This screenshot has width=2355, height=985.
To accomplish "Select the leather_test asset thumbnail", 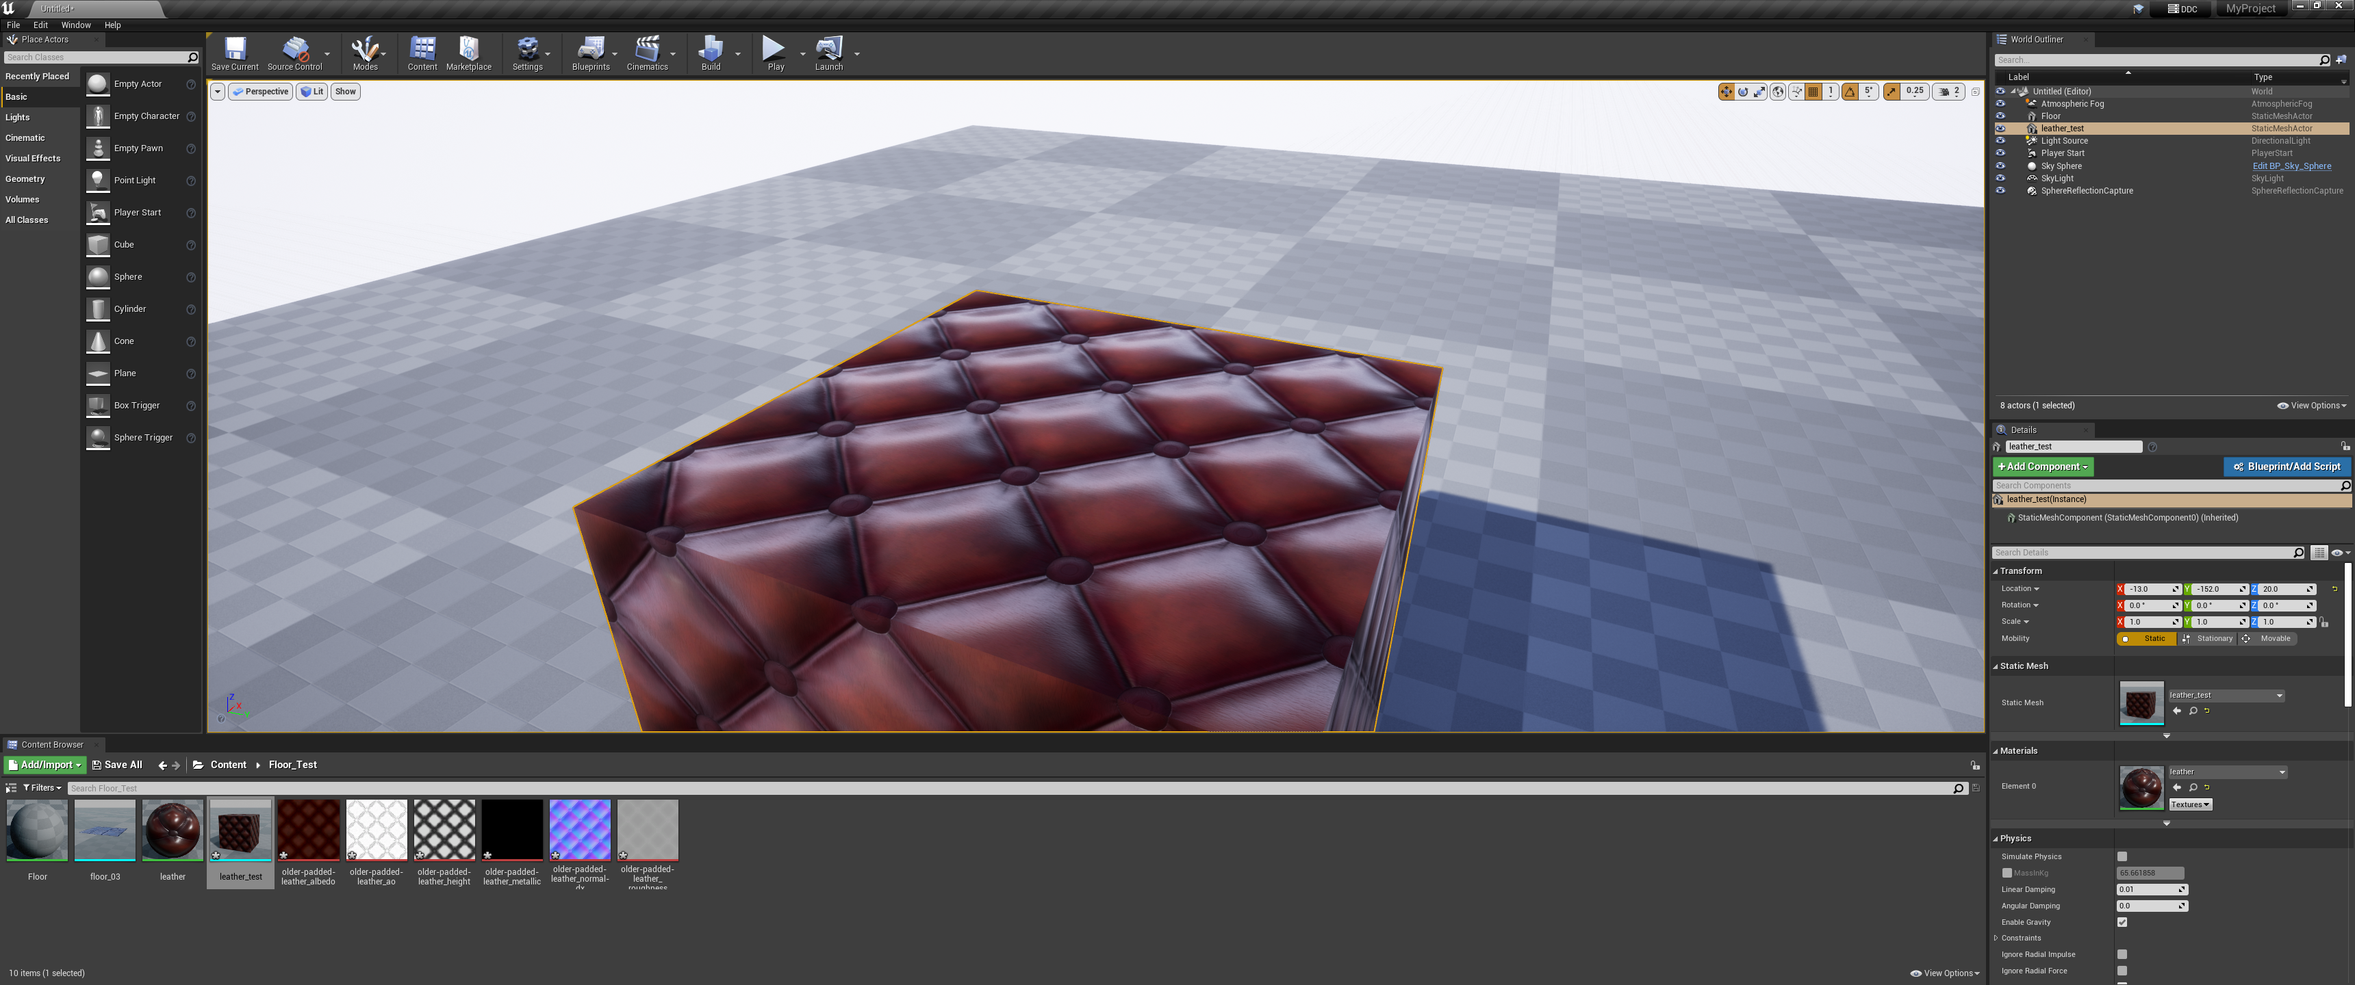I will click(240, 830).
